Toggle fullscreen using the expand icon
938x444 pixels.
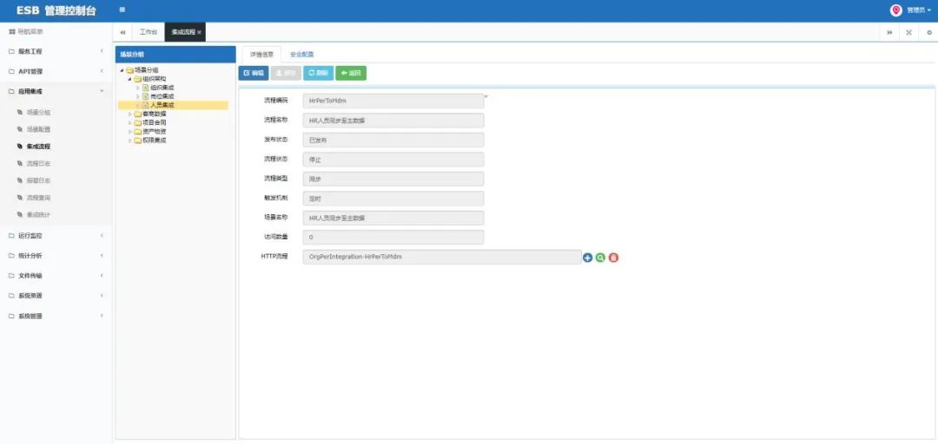click(908, 32)
